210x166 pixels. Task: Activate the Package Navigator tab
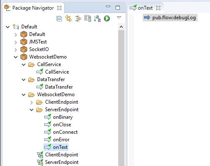(x=33, y=8)
